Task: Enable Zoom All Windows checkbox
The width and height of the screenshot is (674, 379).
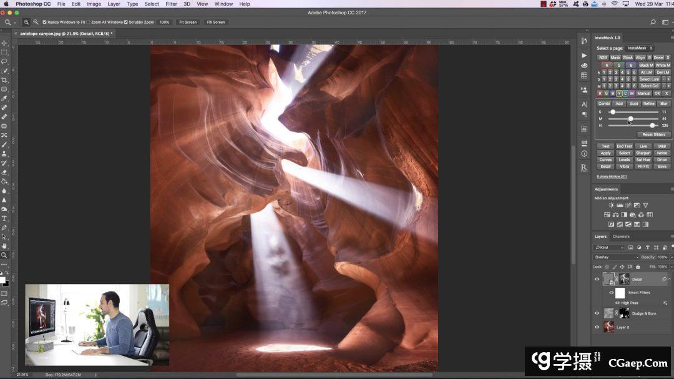Action: pyautogui.click(x=88, y=22)
